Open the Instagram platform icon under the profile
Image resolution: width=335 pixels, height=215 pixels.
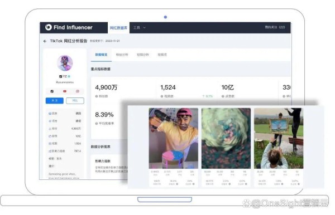click(78, 91)
